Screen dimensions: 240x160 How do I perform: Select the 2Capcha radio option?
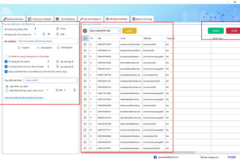pyautogui.click(x=19, y=48)
